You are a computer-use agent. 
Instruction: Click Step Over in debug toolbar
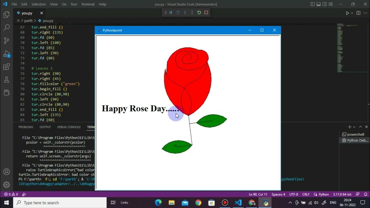tap(178, 13)
